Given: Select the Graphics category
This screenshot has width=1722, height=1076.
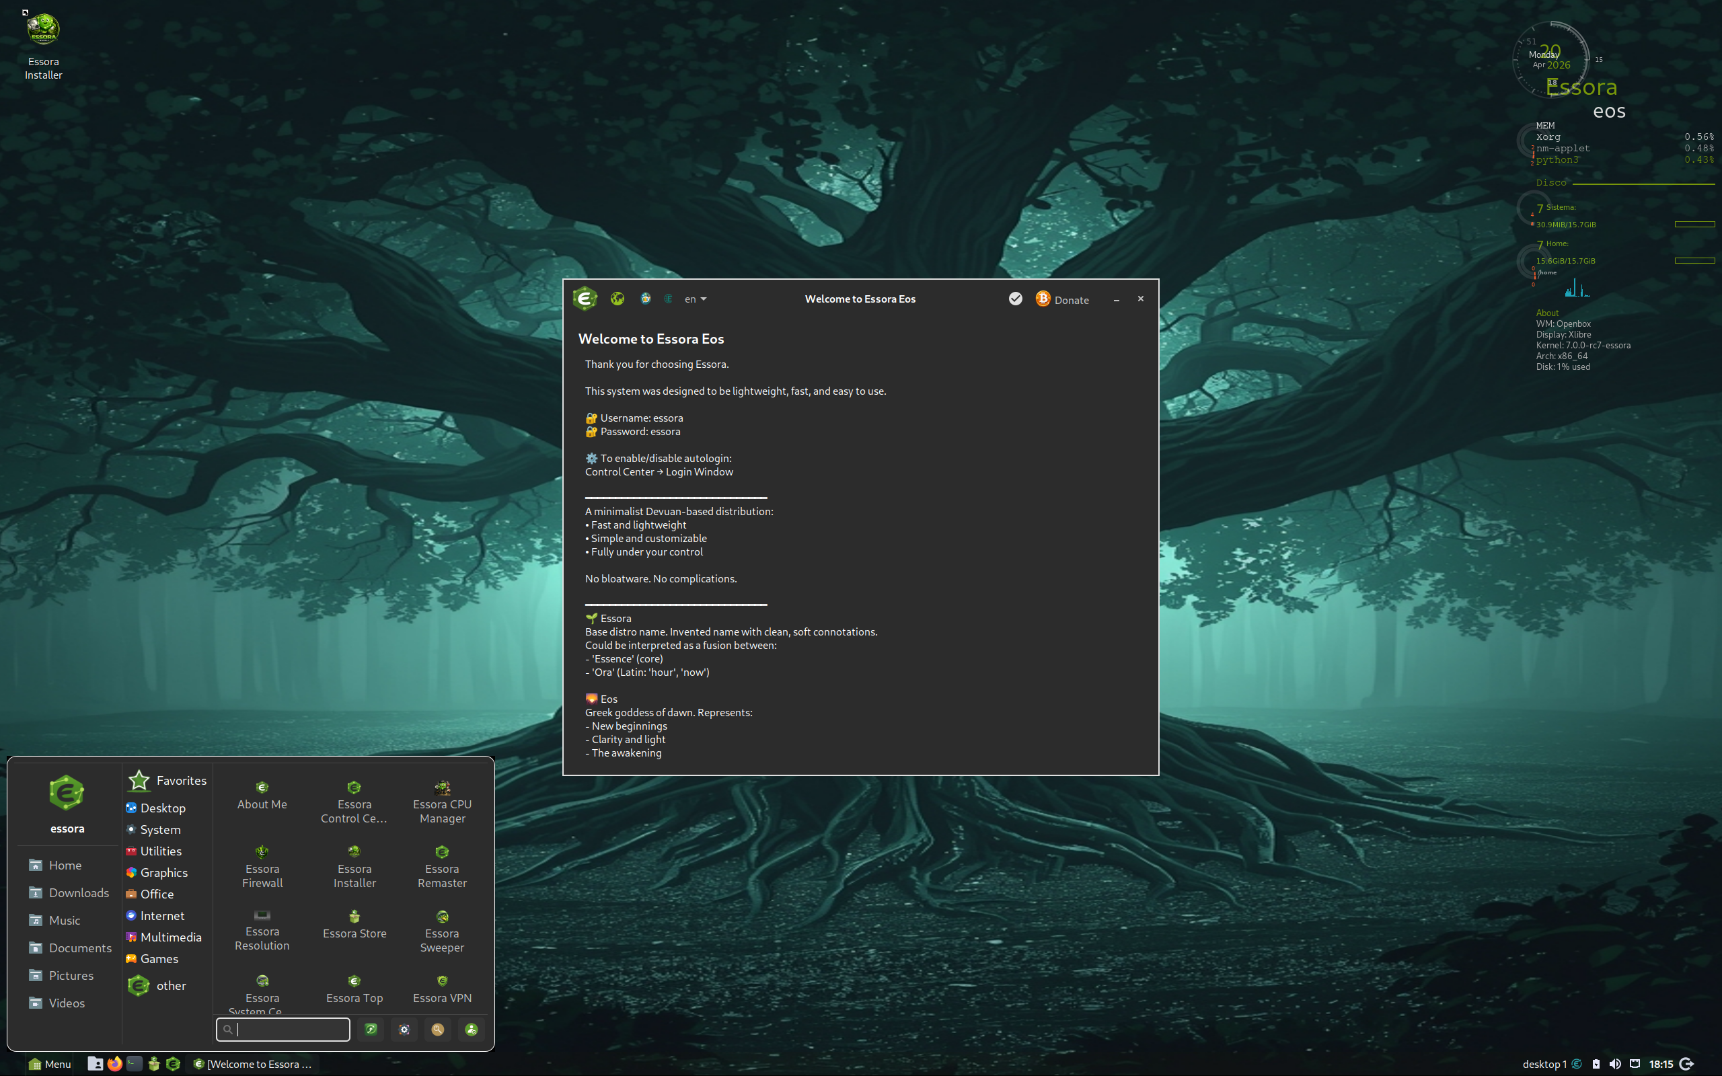Looking at the screenshot, I should [x=157, y=872].
